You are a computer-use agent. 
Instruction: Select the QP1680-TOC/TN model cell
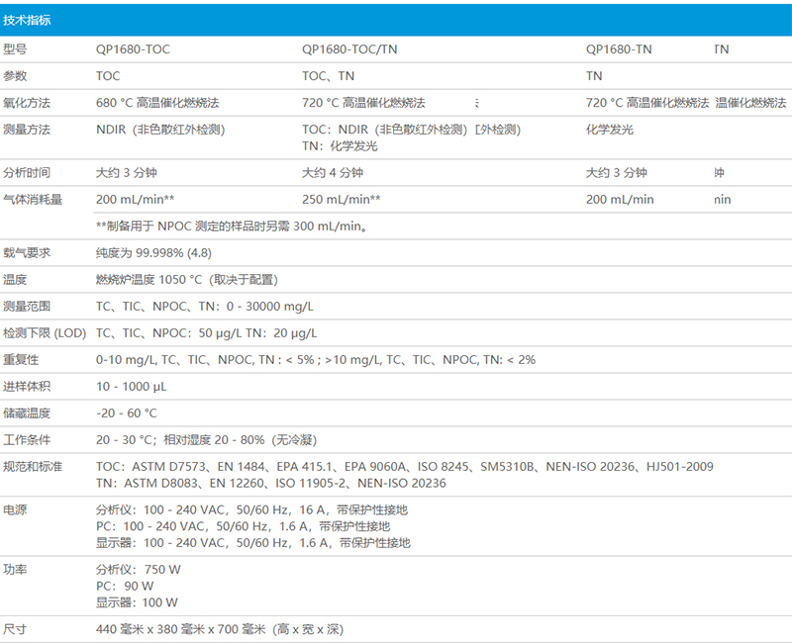tap(349, 49)
